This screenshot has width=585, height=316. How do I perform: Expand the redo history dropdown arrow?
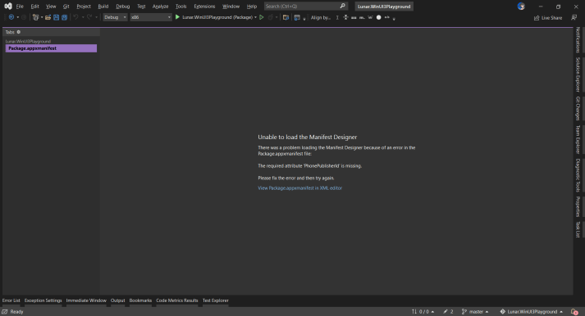coord(96,17)
